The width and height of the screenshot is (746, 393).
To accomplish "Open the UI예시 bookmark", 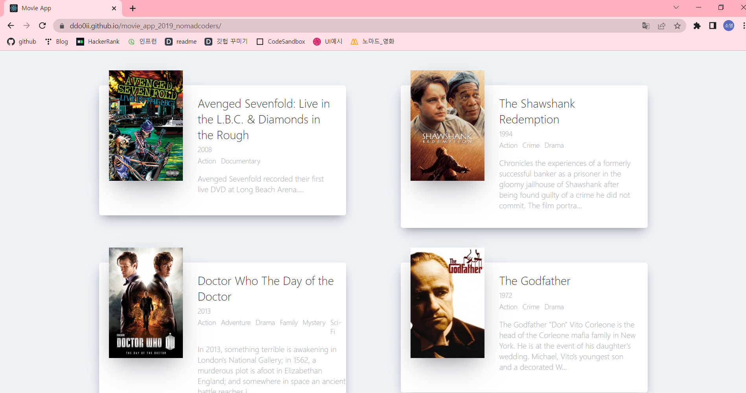I will click(x=328, y=42).
